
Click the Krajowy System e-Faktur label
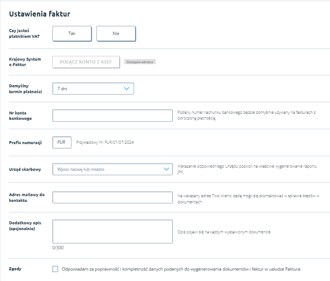[25, 62]
